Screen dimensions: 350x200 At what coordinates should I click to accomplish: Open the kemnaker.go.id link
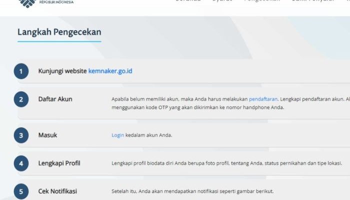click(110, 71)
